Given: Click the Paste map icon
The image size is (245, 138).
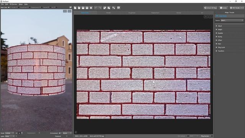Looking at the screenshot, I should 109,8.
